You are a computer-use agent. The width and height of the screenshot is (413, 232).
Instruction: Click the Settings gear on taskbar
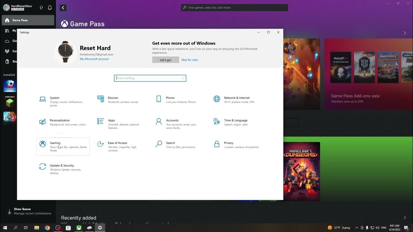coord(100,227)
